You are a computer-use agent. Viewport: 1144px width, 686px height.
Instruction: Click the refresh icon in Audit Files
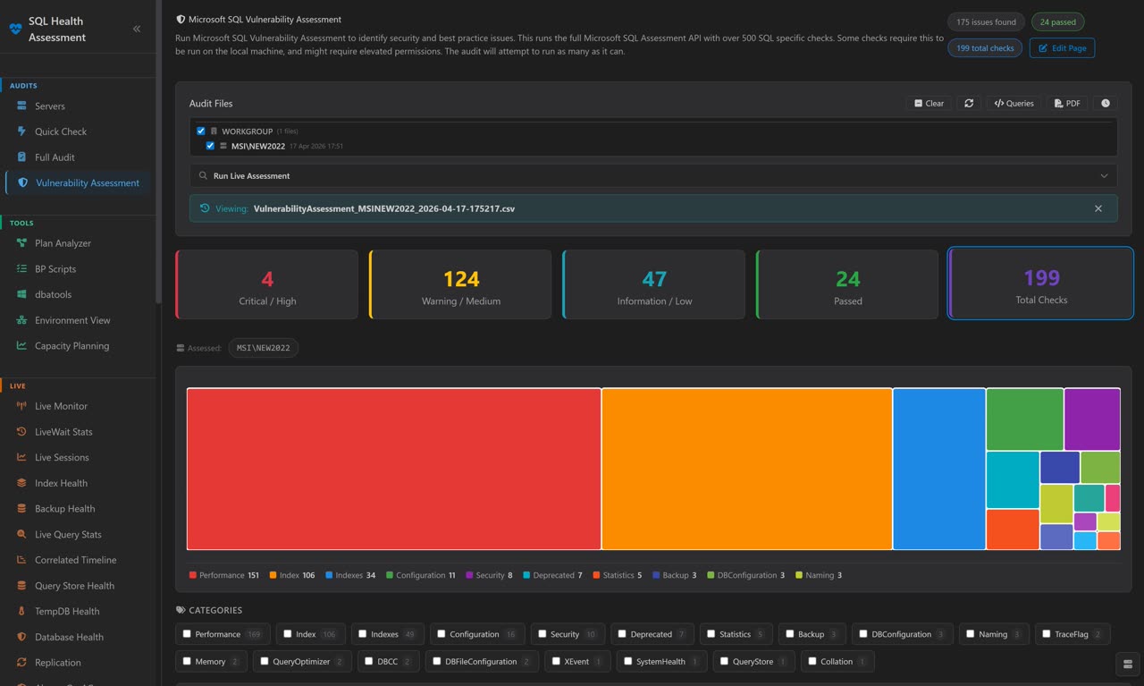[x=969, y=103]
